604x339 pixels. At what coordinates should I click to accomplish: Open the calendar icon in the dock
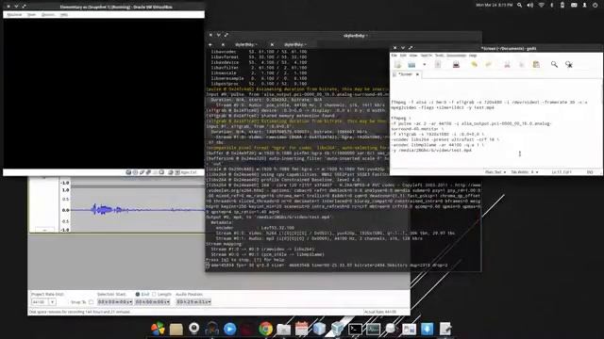pyautogui.click(x=301, y=329)
